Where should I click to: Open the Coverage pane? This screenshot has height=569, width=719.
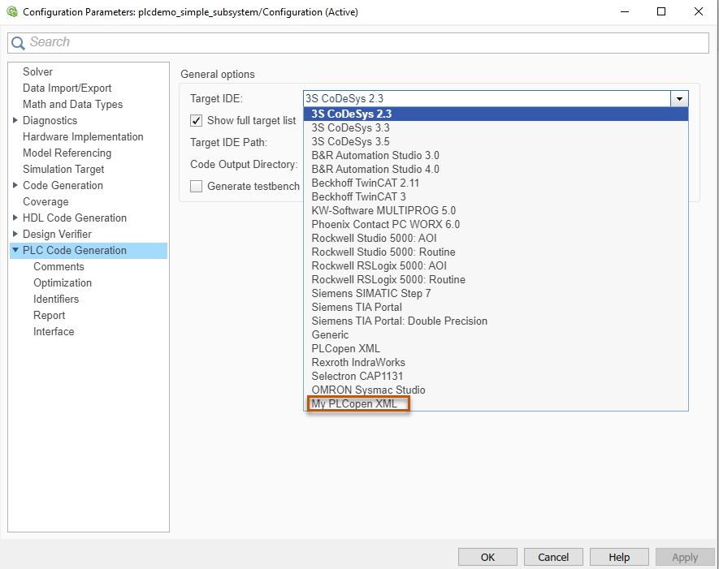point(45,201)
